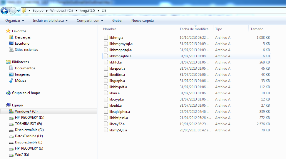The width and height of the screenshot is (286, 159).
Task: Click the libhmg.a file icon
Action: pos(106,38)
